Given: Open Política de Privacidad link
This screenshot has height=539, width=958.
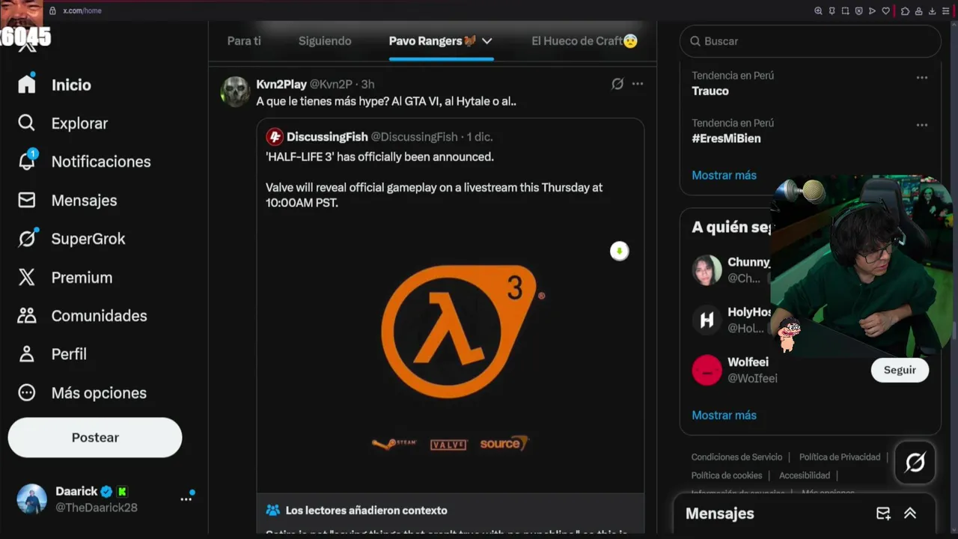Looking at the screenshot, I should [x=840, y=457].
